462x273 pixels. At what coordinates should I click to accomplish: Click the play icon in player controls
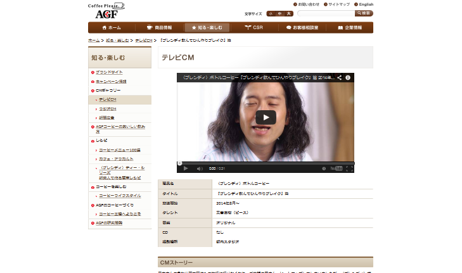pos(186,168)
